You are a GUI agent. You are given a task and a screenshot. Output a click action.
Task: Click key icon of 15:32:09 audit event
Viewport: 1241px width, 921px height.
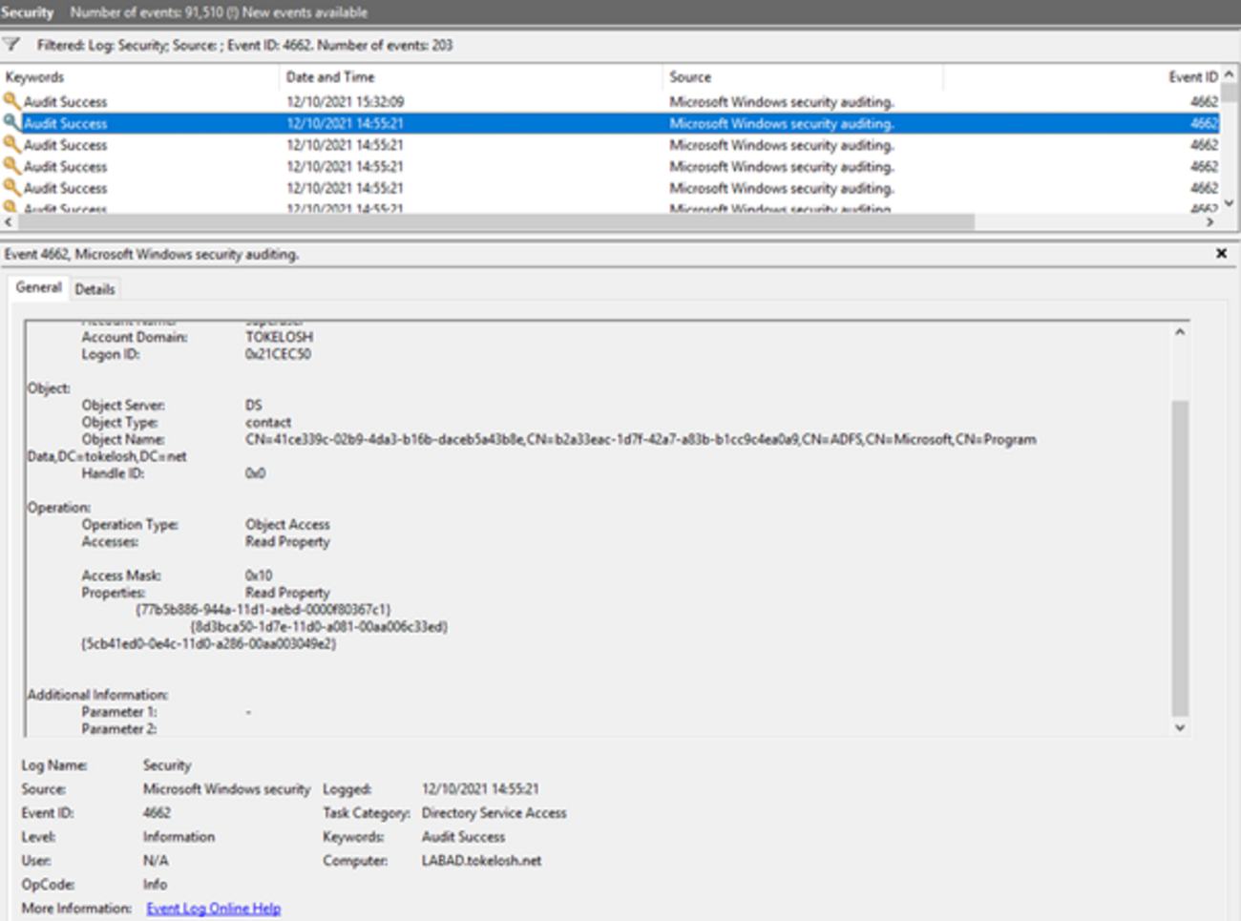pos(11,101)
